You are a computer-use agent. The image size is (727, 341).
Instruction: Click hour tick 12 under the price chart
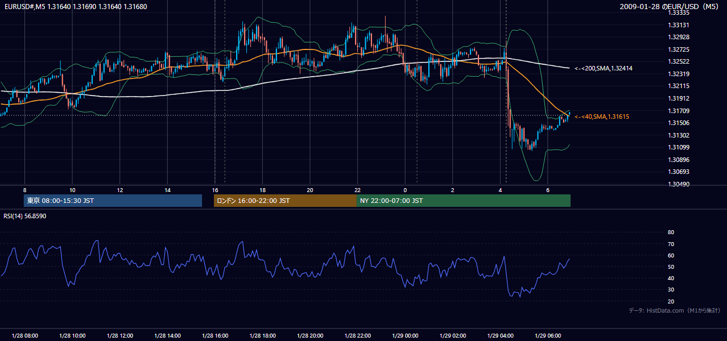point(119,190)
